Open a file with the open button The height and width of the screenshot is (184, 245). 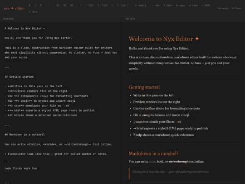[168, 5]
